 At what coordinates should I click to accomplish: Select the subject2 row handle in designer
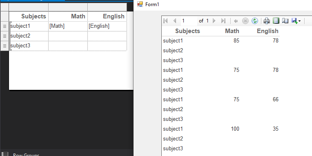point(4,36)
